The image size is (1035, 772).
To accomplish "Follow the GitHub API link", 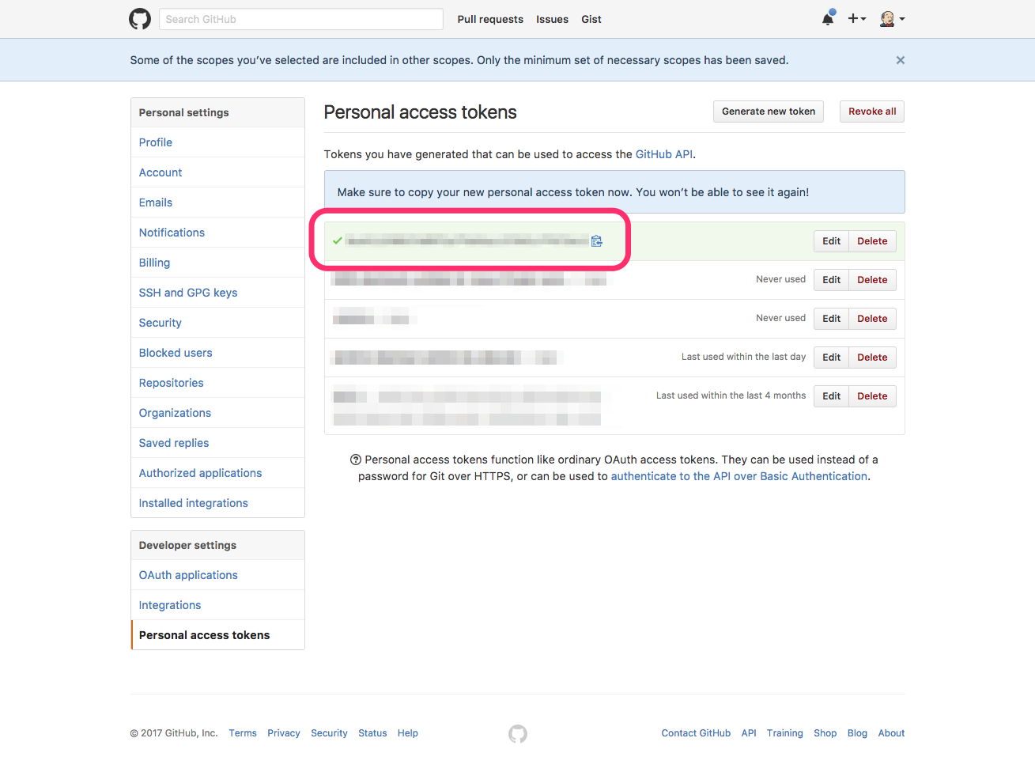I will [x=664, y=154].
